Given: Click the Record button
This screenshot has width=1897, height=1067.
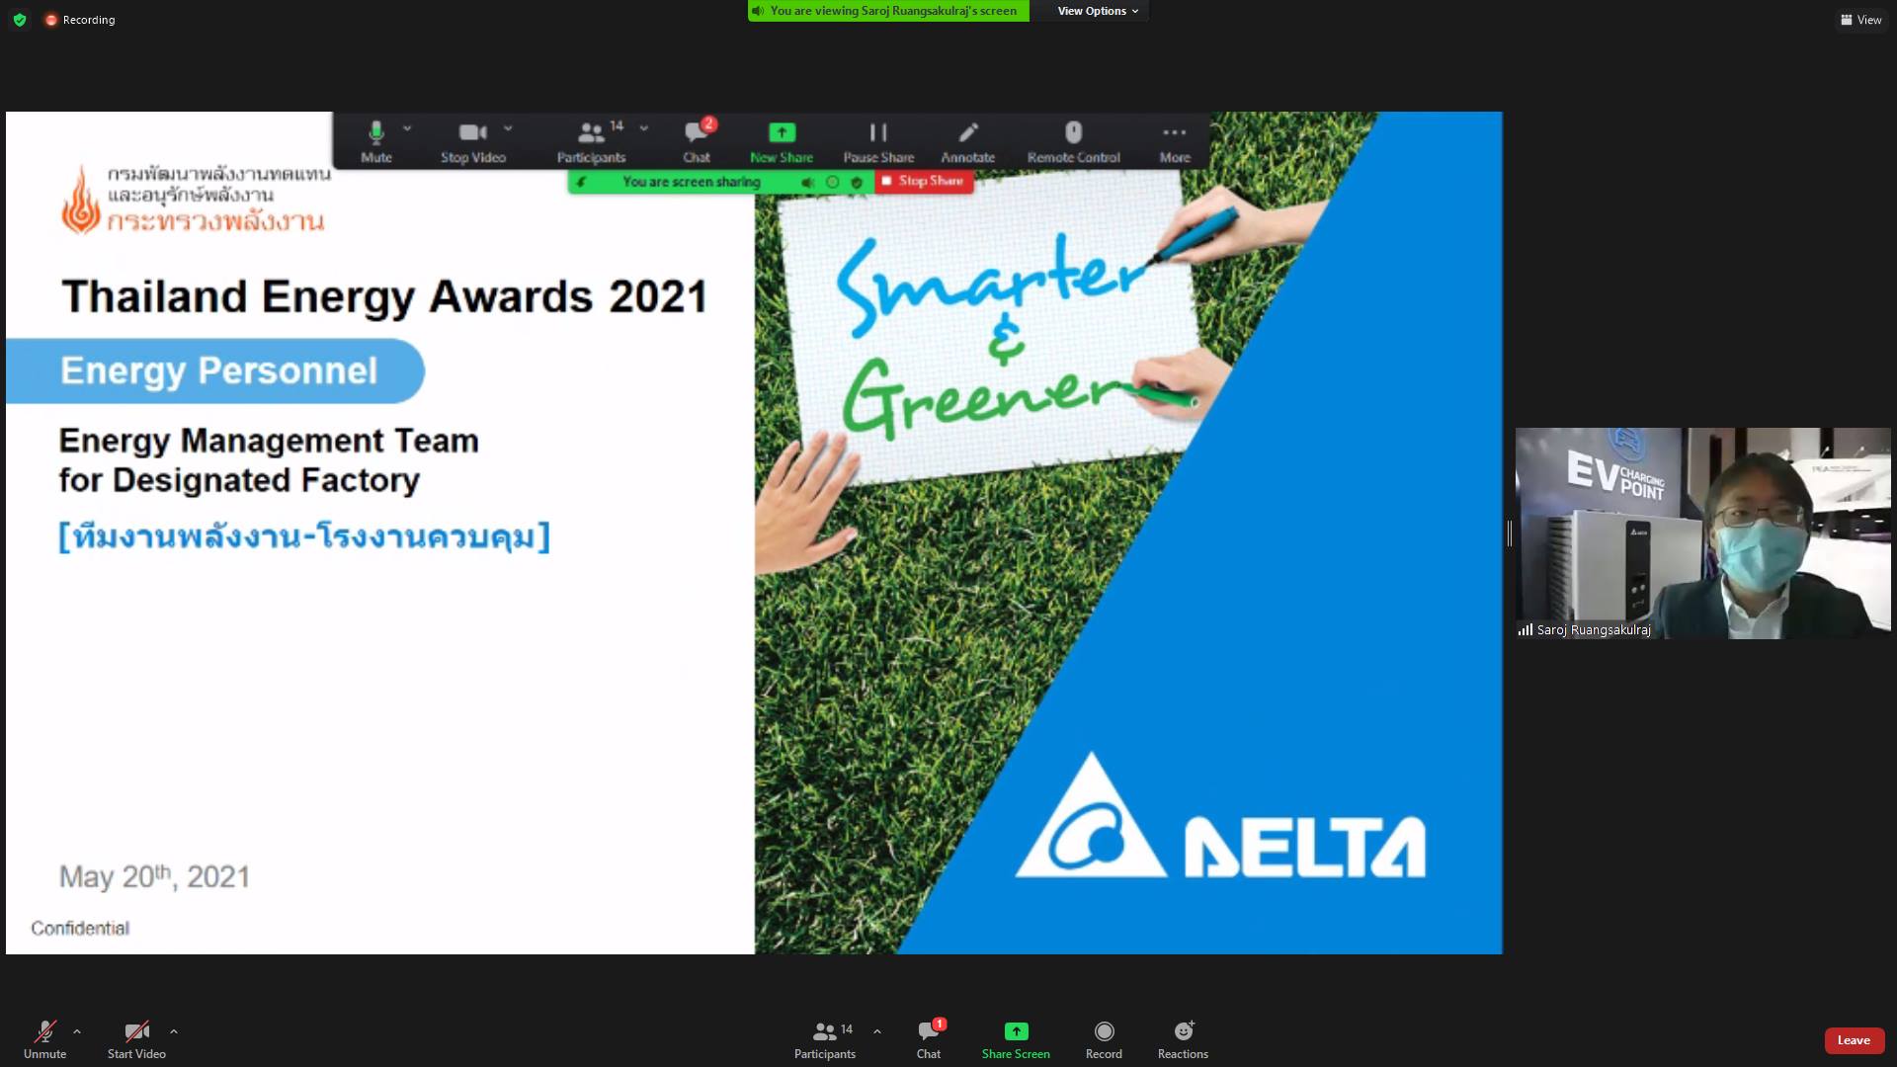Looking at the screenshot, I should pos(1104,1040).
